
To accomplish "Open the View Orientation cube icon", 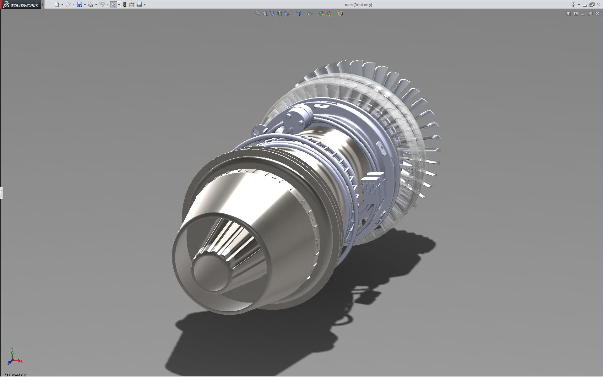I will point(287,14).
